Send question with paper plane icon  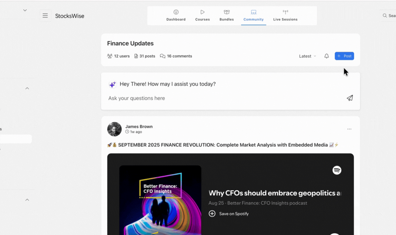point(350,98)
